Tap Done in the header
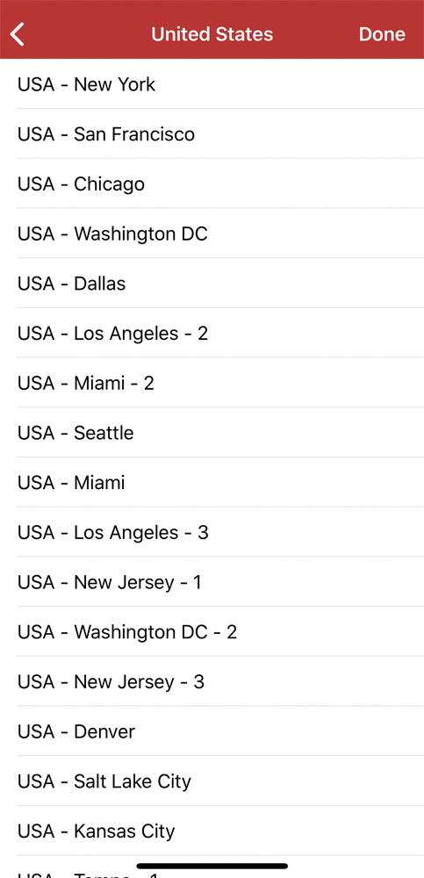The height and width of the screenshot is (878, 424). (x=382, y=34)
